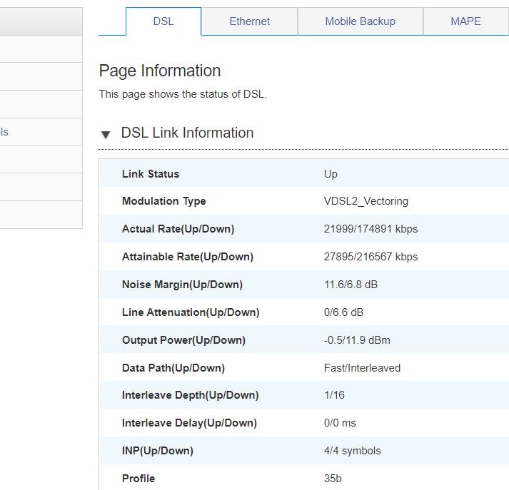This screenshot has width=509, height=490.
Task: Click the Actual Rate value 21999/174891 kbps
Action: (x=371, y=229)
